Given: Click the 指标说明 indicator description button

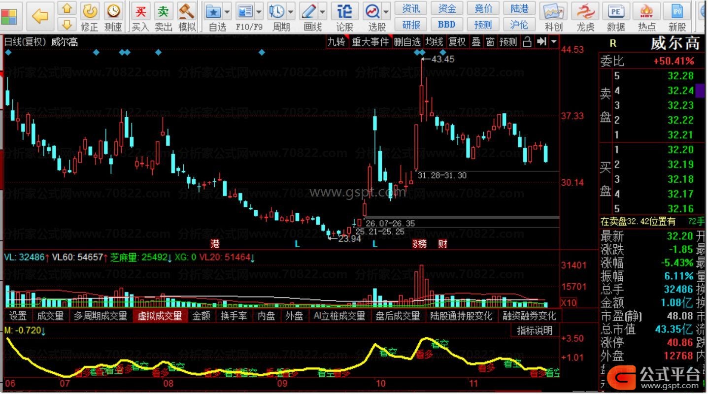Looking at the screenshot, I should pos(535,330).
